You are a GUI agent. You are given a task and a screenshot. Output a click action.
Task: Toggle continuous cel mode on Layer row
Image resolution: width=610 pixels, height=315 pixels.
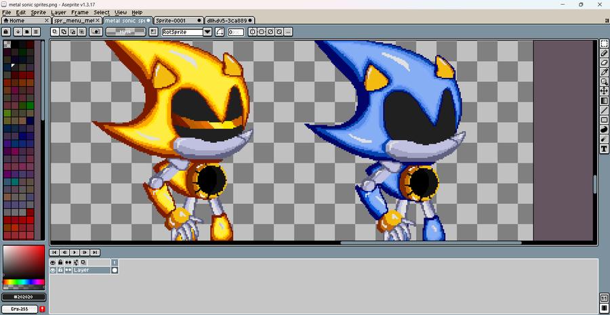pyautogui.click(x=68, y=270)
